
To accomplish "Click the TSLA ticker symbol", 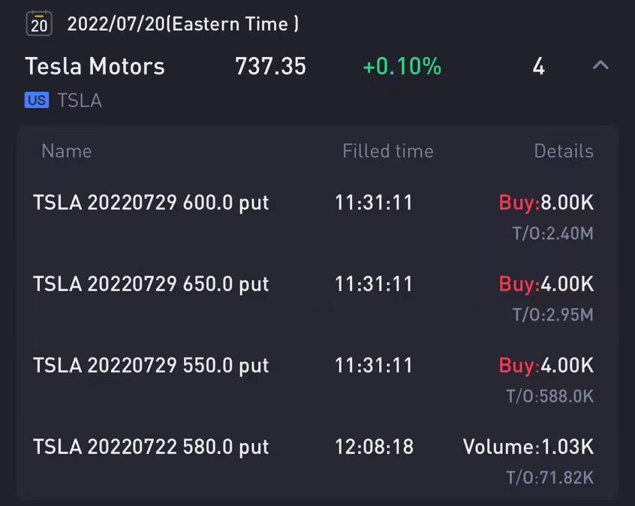I will pos(80,101).
